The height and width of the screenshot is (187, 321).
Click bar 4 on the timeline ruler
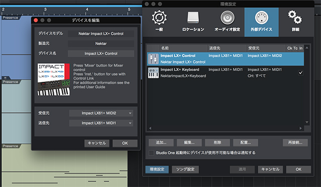pyautogui.click(x=87, y=10)
